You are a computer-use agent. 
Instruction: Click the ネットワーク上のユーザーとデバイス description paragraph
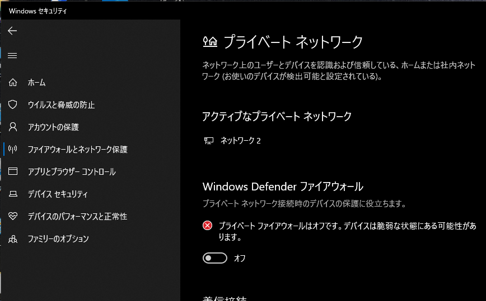[339, 70]
